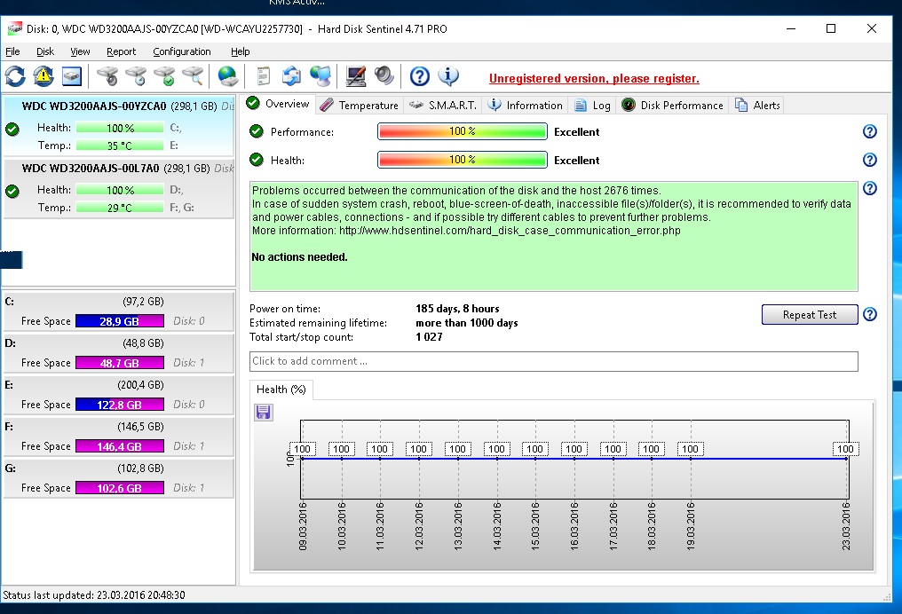Click the unregistered version register link
The width and height of the screenshot is (902, 614).
click(x=594, y=78)
